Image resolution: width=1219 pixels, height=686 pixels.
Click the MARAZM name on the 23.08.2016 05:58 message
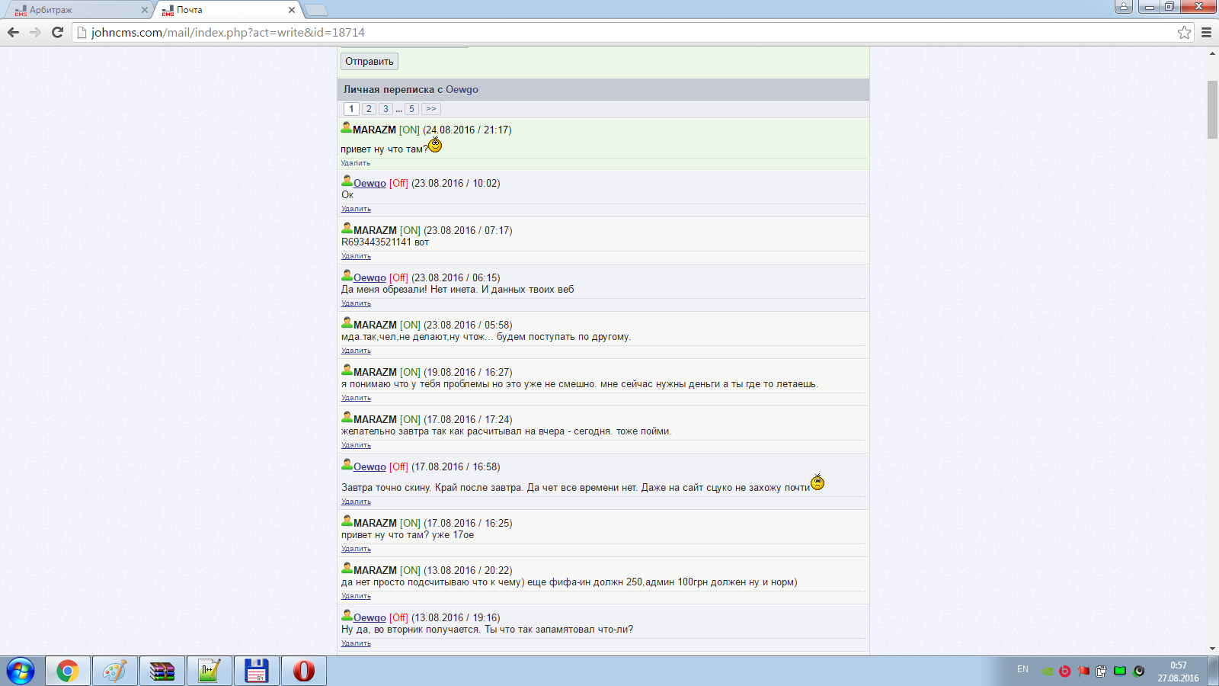375,325
